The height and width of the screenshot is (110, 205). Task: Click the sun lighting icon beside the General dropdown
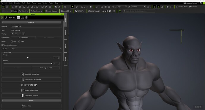(x=129, y=7)
